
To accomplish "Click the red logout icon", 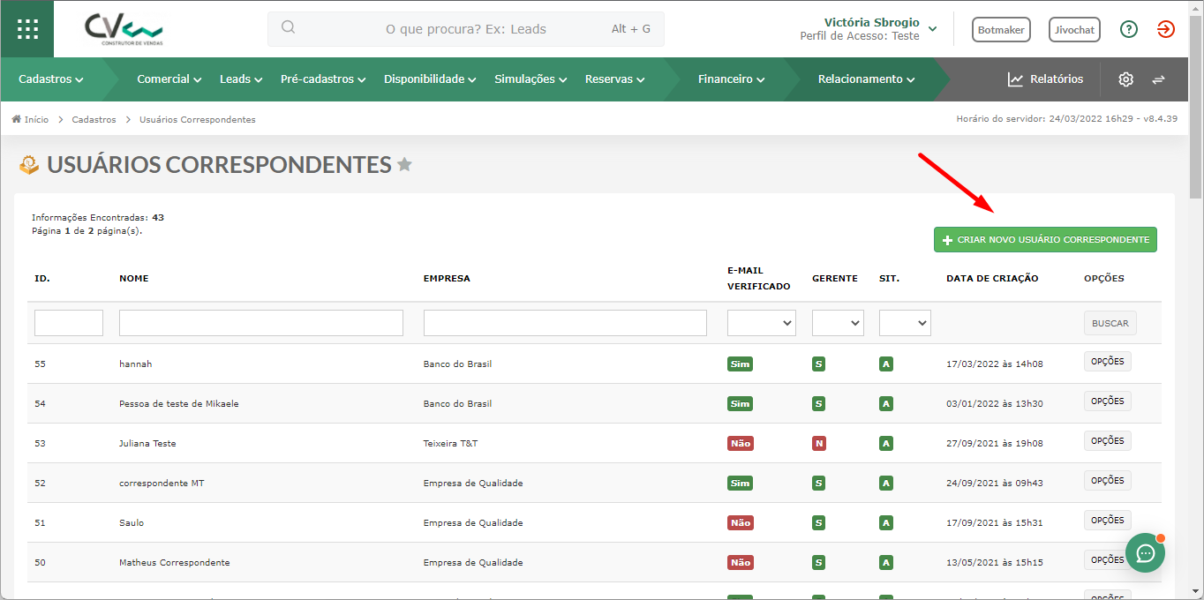I will [1166, 29].
